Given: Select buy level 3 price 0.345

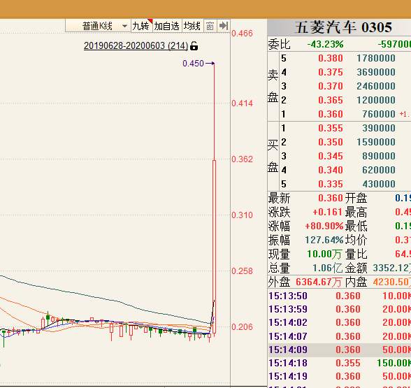Looking at the screenshot, I should pyautogui.click(x=330, y=156).
